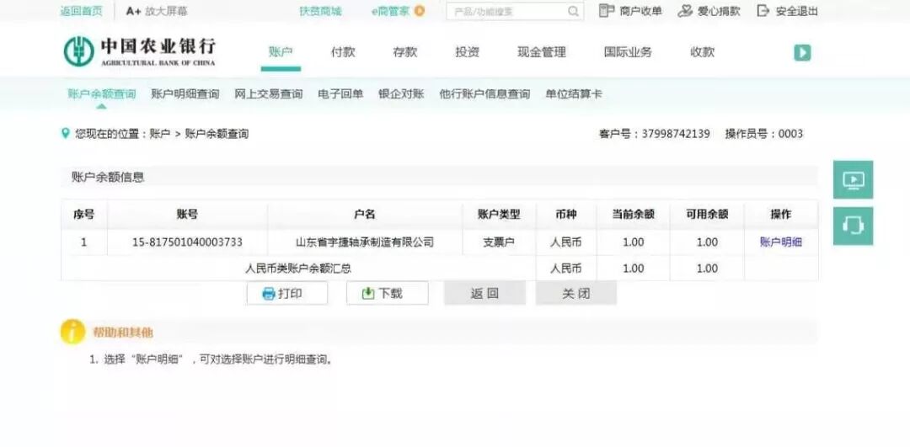Click account name 山东省宇捷轴承制造有限公司
This screenshot has width=910, height=447.
point(365,242)
